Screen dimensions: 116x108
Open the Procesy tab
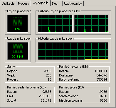pos(23,4)
